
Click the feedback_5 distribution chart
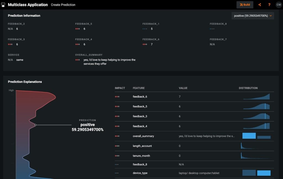(256, 107)
